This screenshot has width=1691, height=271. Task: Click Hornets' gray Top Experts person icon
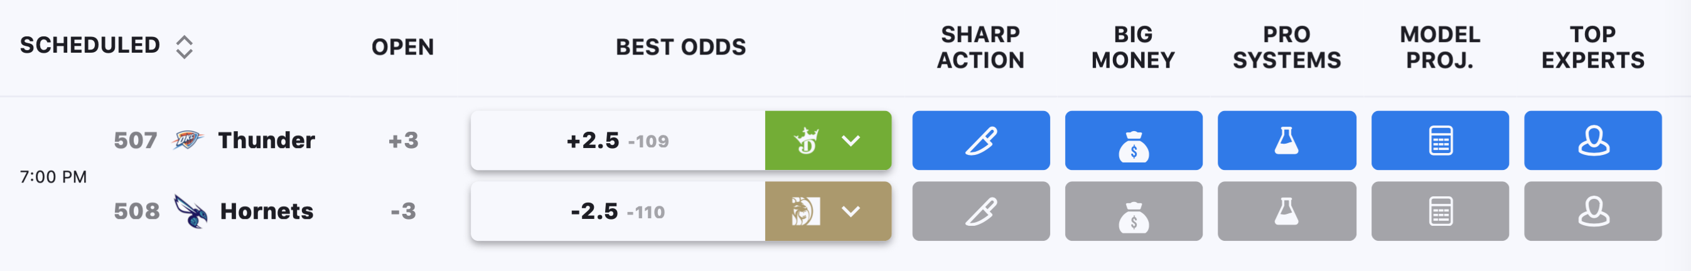[1593, 211]
